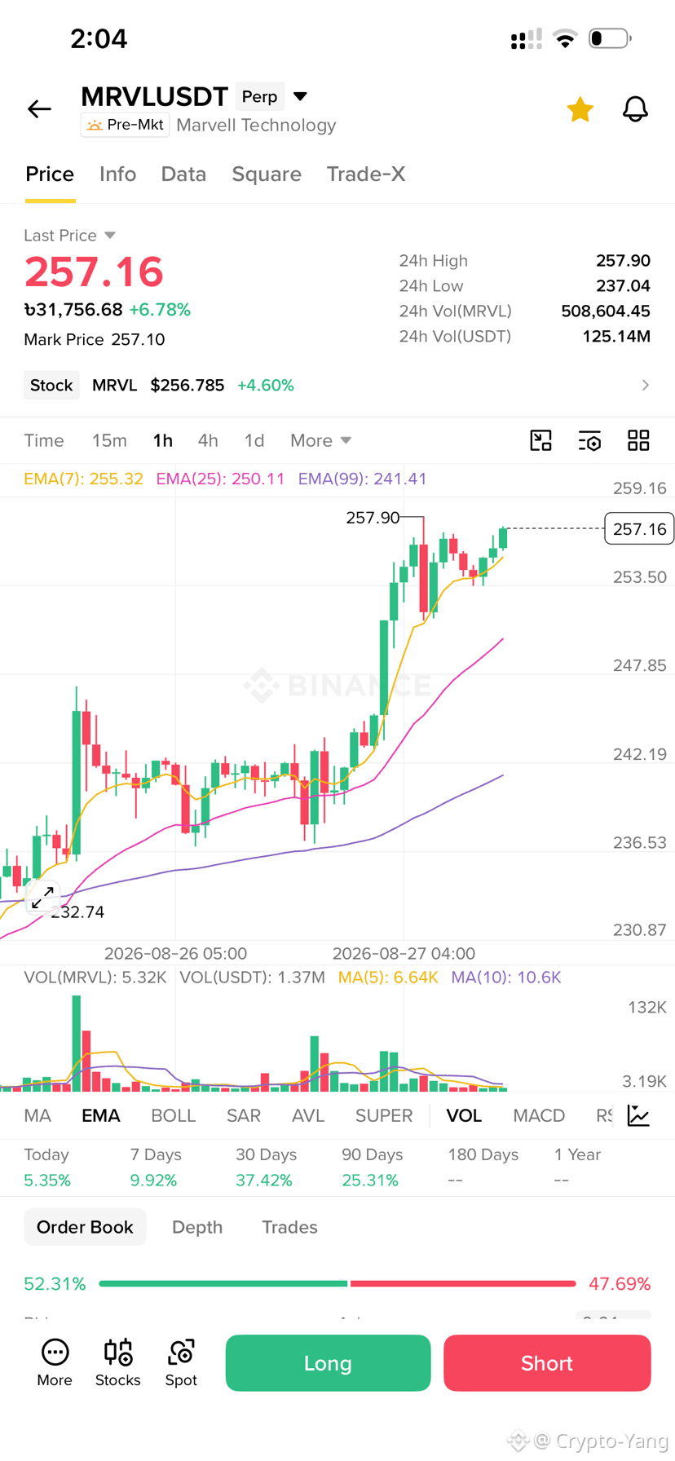Screen dimensions: 675x1461
Task: Tap the bid/ask ratio bar
Action: 337,1283
